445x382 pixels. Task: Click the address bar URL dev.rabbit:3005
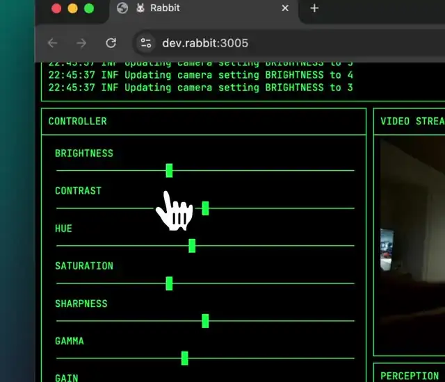pos(205,43)
